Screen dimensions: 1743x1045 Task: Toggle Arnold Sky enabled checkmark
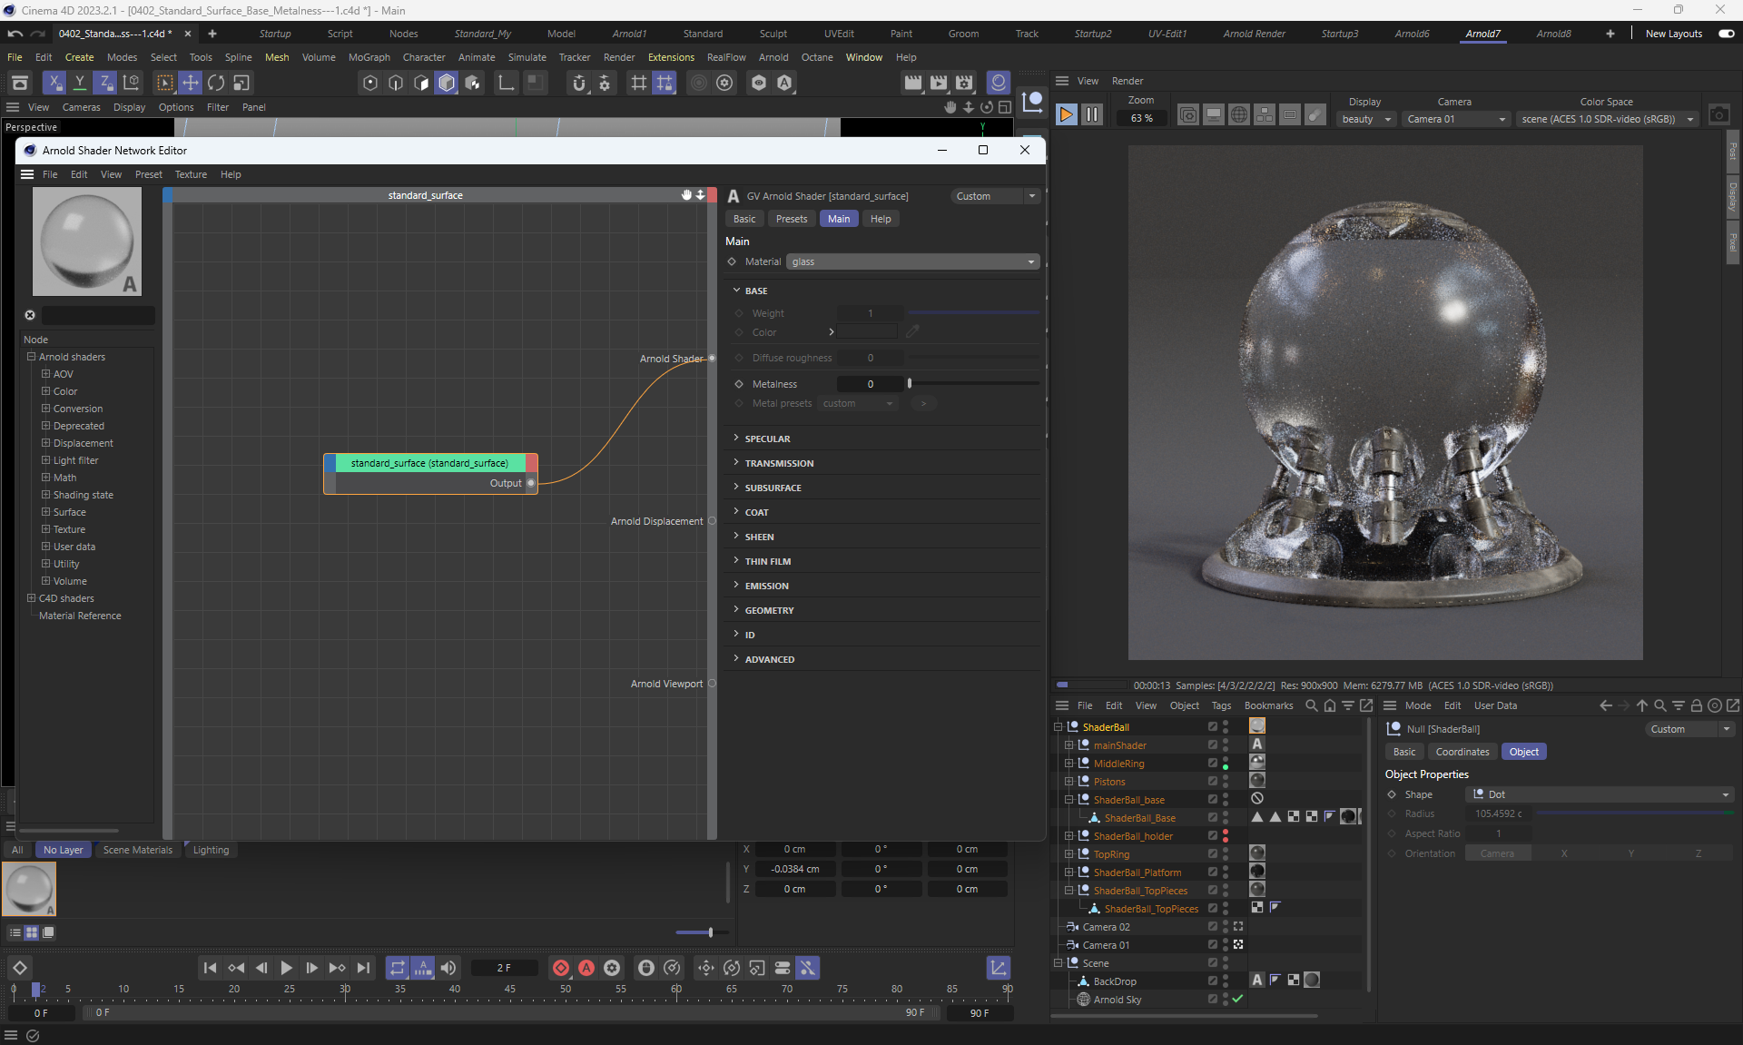coord(1237,999)
